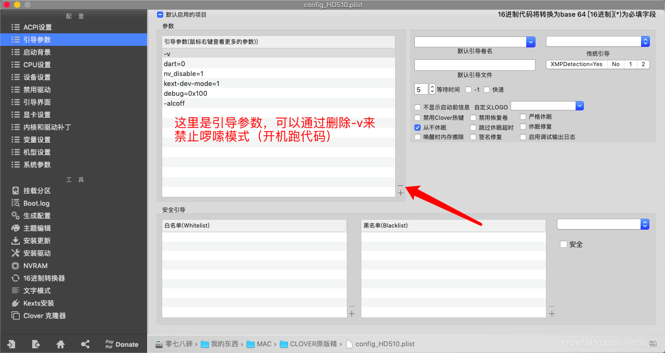Check 休眠修复 option
The image size is (665, 353).
click(x=523, y=127)
